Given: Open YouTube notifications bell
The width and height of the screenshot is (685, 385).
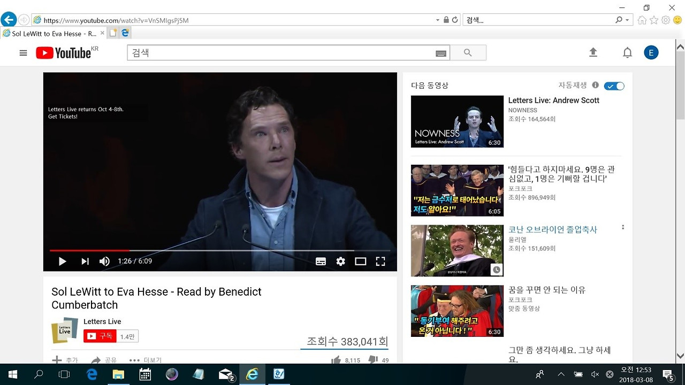Looking at the screenshot, I should [627, 52].
